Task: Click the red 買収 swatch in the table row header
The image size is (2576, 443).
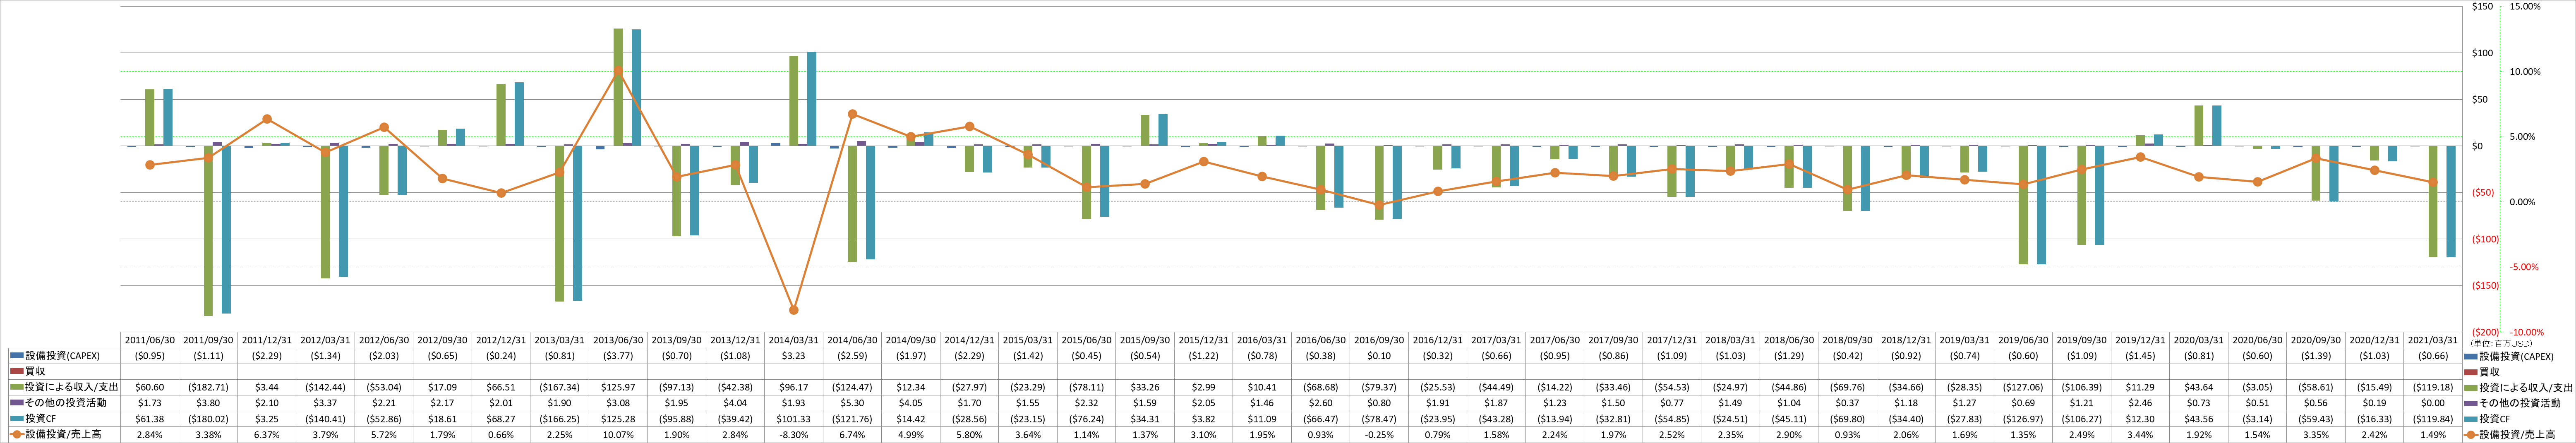Action: point(16,371)
